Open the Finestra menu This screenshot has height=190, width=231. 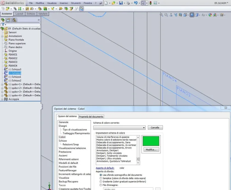click(88, 3)
